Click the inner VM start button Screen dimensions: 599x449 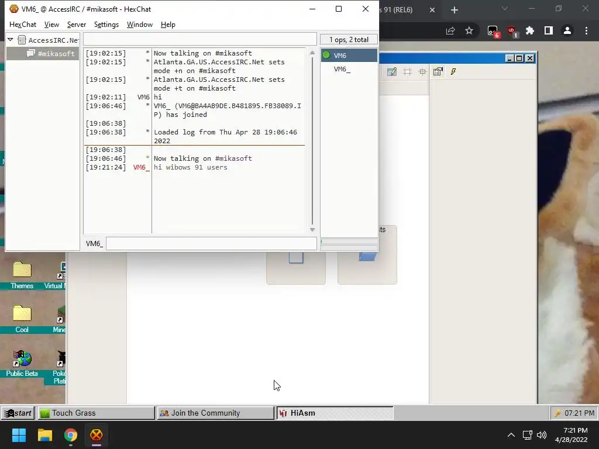click(18, 413)
